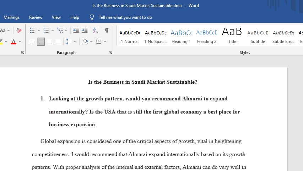Image resolution: width=303 pixels, height=171 pixels.
Task: Open the highlight color dropdown arrow
Action: point(6,42)
